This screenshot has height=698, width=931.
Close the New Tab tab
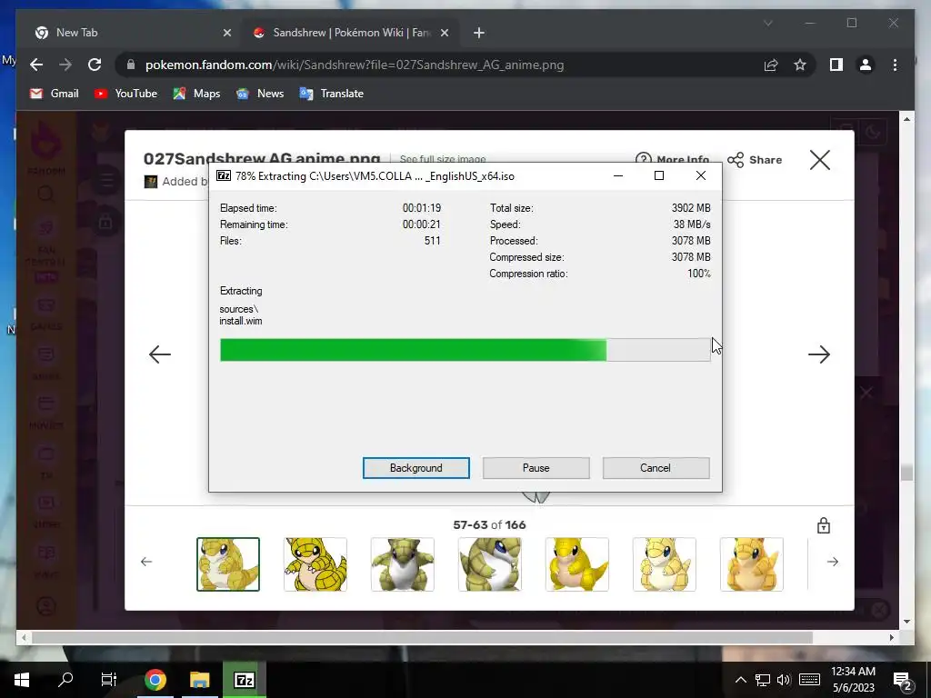(226, 33)
